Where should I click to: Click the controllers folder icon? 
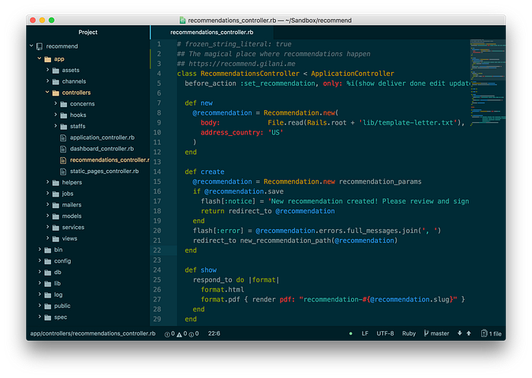coord(56,93)
